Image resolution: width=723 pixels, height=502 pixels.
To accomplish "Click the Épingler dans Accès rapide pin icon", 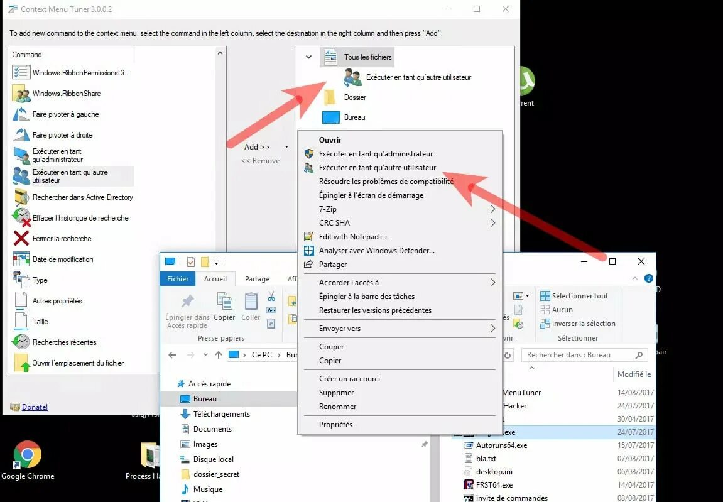I will click(x=187, y=302).
